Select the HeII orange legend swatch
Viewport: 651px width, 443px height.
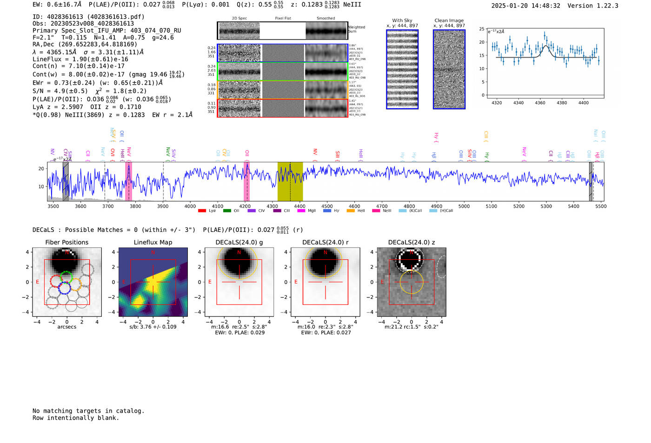pyautogui.click(x=351, y=211)
